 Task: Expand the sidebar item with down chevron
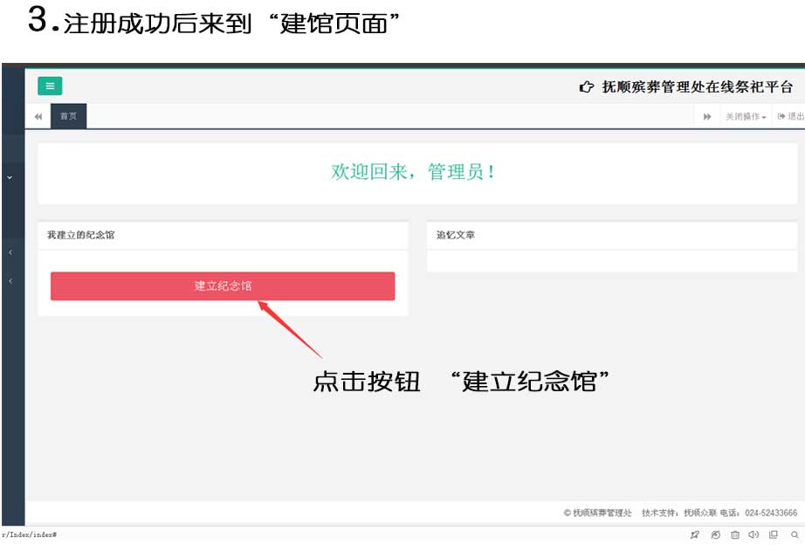[10, 176]
